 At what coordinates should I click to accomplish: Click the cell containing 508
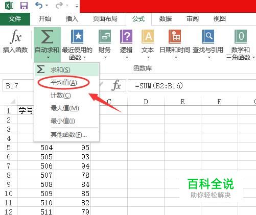pyautogui.click(x=36, y=184)
